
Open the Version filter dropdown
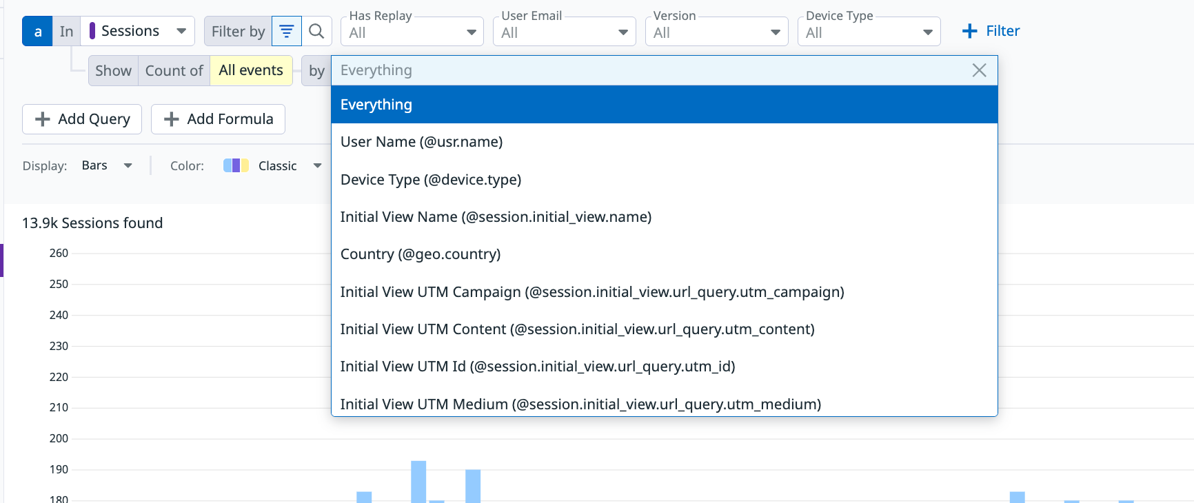pyautogui.click(x=716, y=32)
